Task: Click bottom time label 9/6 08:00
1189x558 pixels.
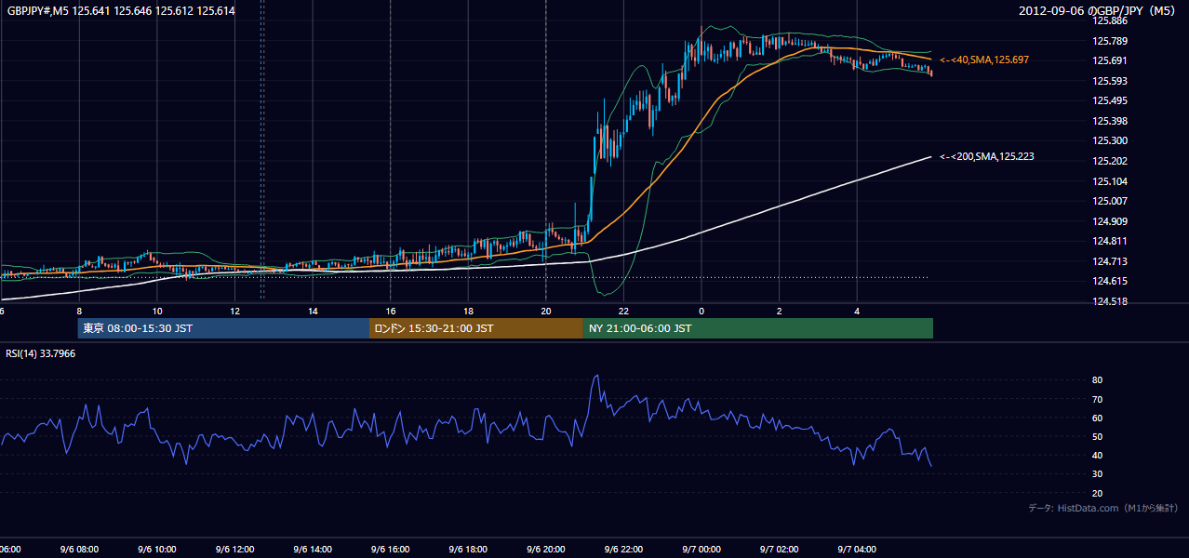Action: coord(79,550)
